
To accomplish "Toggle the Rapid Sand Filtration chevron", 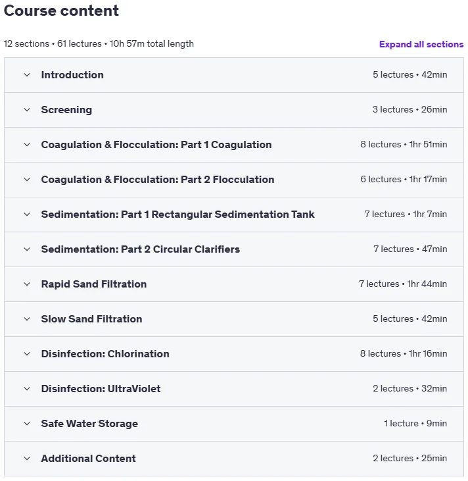I will tap(27, 284).
